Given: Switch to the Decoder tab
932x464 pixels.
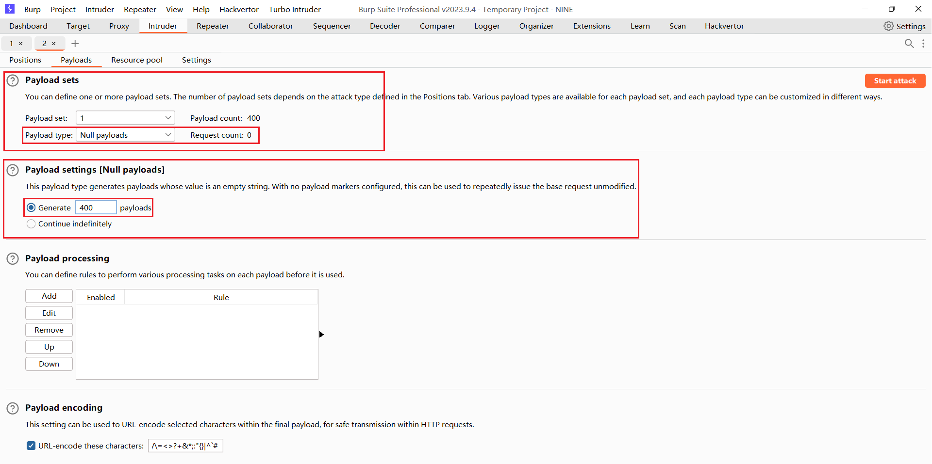Looking at the screenshot, I should tap(385, 26).
